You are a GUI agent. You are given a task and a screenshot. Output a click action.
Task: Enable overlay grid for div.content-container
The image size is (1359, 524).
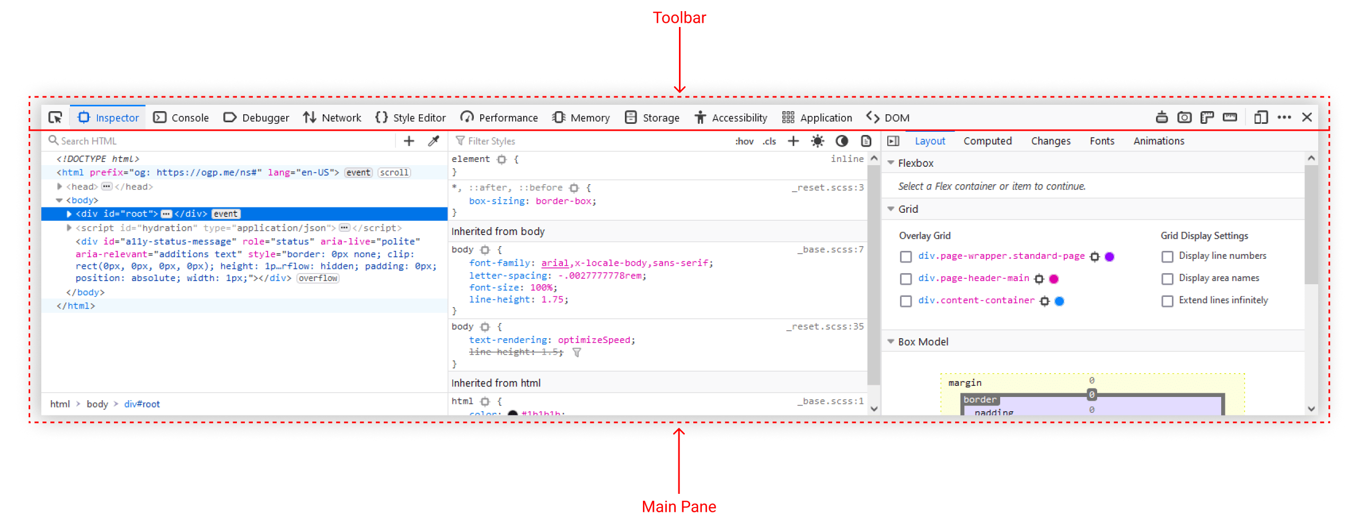coord(906,301)
